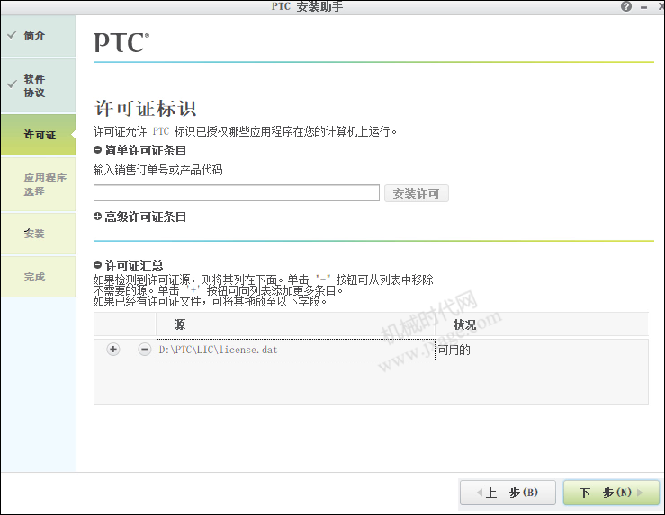Click the 许可证标识 heading
This screenshot has height=515, width=665.
[x=146, y=109]
